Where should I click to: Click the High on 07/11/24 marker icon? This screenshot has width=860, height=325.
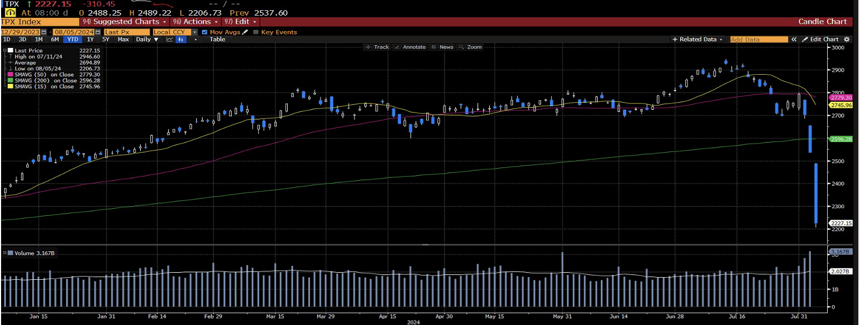(10, 56)
